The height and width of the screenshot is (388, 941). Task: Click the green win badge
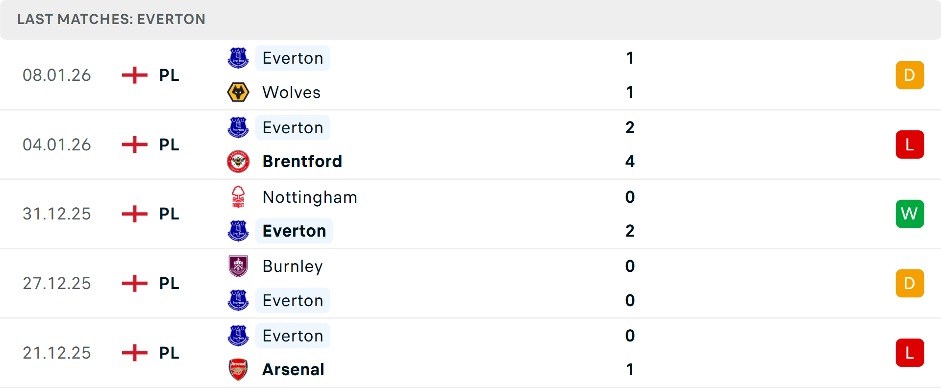(910, 214)
